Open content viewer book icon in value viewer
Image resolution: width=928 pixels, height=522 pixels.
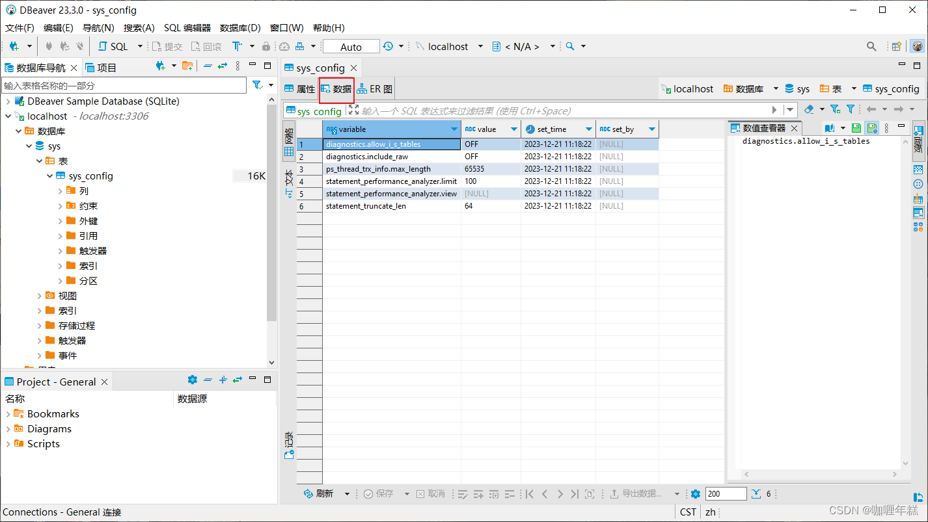coord(829,128)
